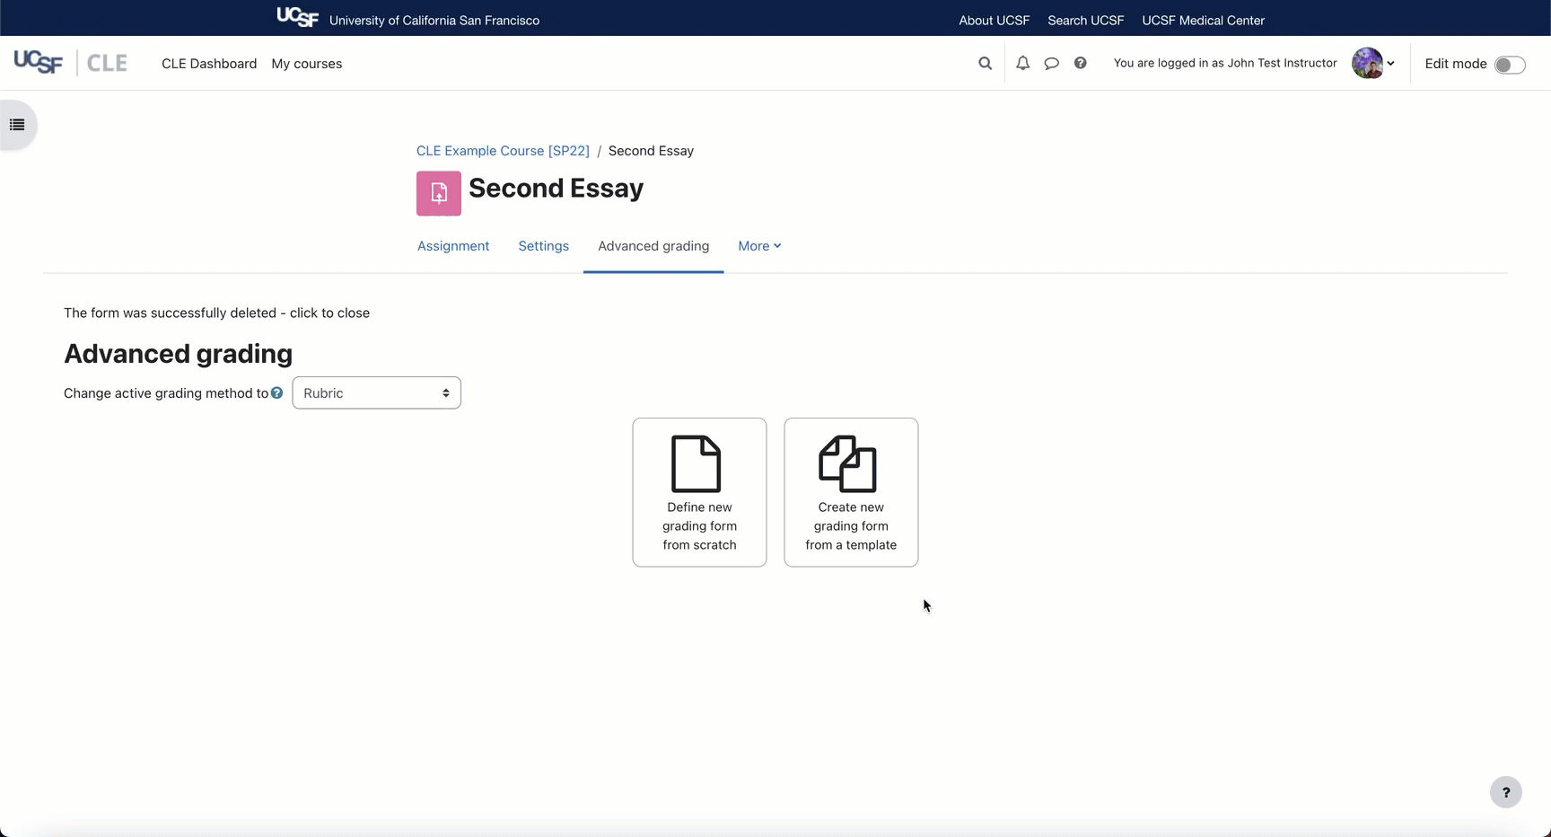Dismiss the form successfully deleted notice
1551x837 pixels.
(x=216, y=313)
